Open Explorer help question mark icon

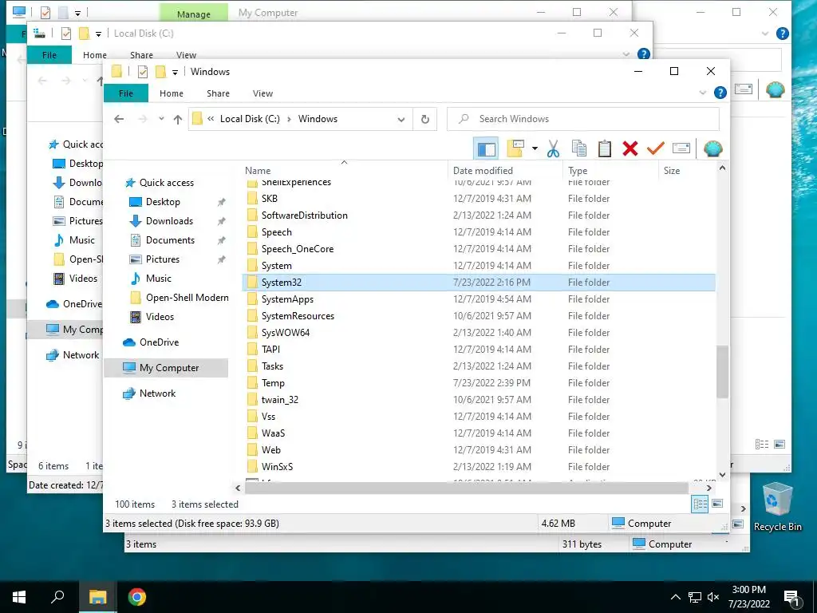(720, 93)
